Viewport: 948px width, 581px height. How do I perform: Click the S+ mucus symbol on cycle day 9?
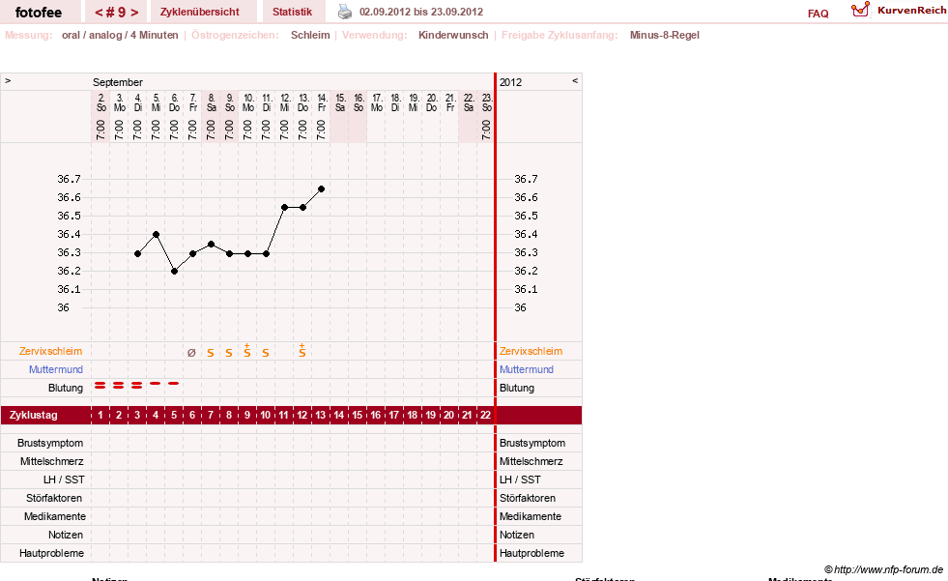[x=246, y=351]
